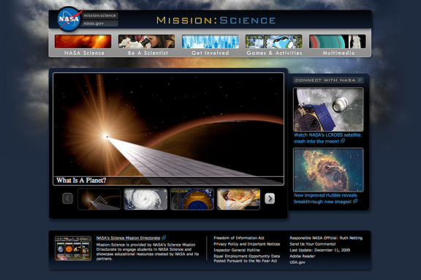This screenshot has width=421, height=280.
Task: Open the Connect With NASA external link icon
Action: click(360, 80)
